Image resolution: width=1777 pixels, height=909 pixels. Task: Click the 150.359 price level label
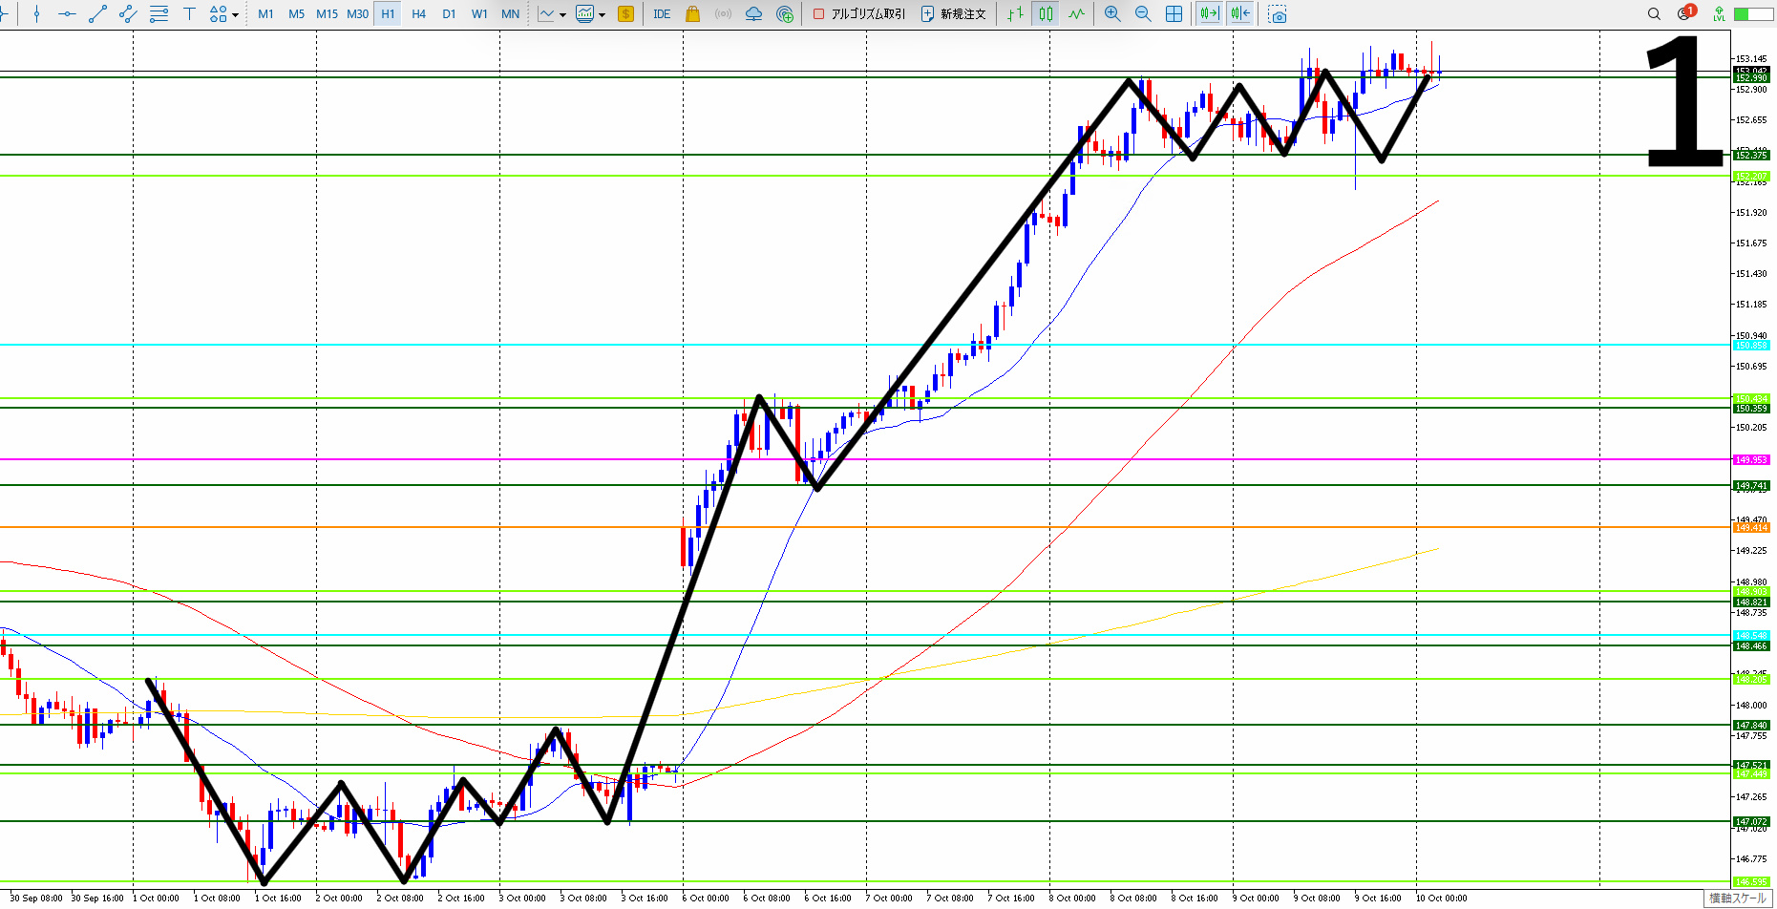[1751, 408]
